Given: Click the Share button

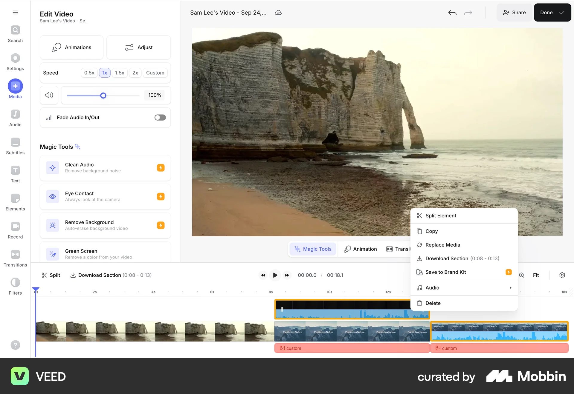Looking at the screenshot, I should point(514,13).
